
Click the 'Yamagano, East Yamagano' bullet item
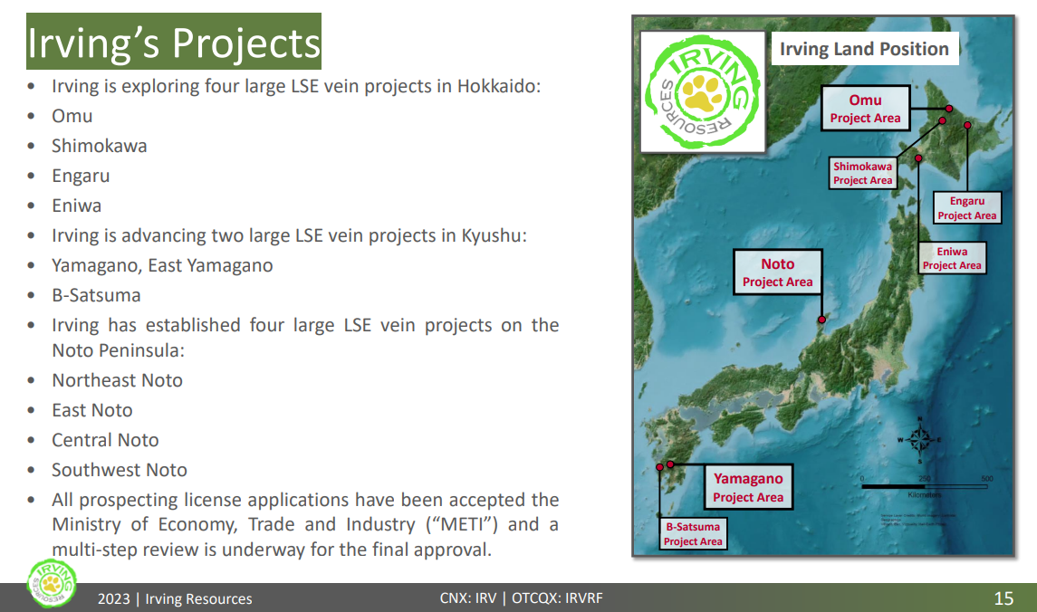point(162,265)
